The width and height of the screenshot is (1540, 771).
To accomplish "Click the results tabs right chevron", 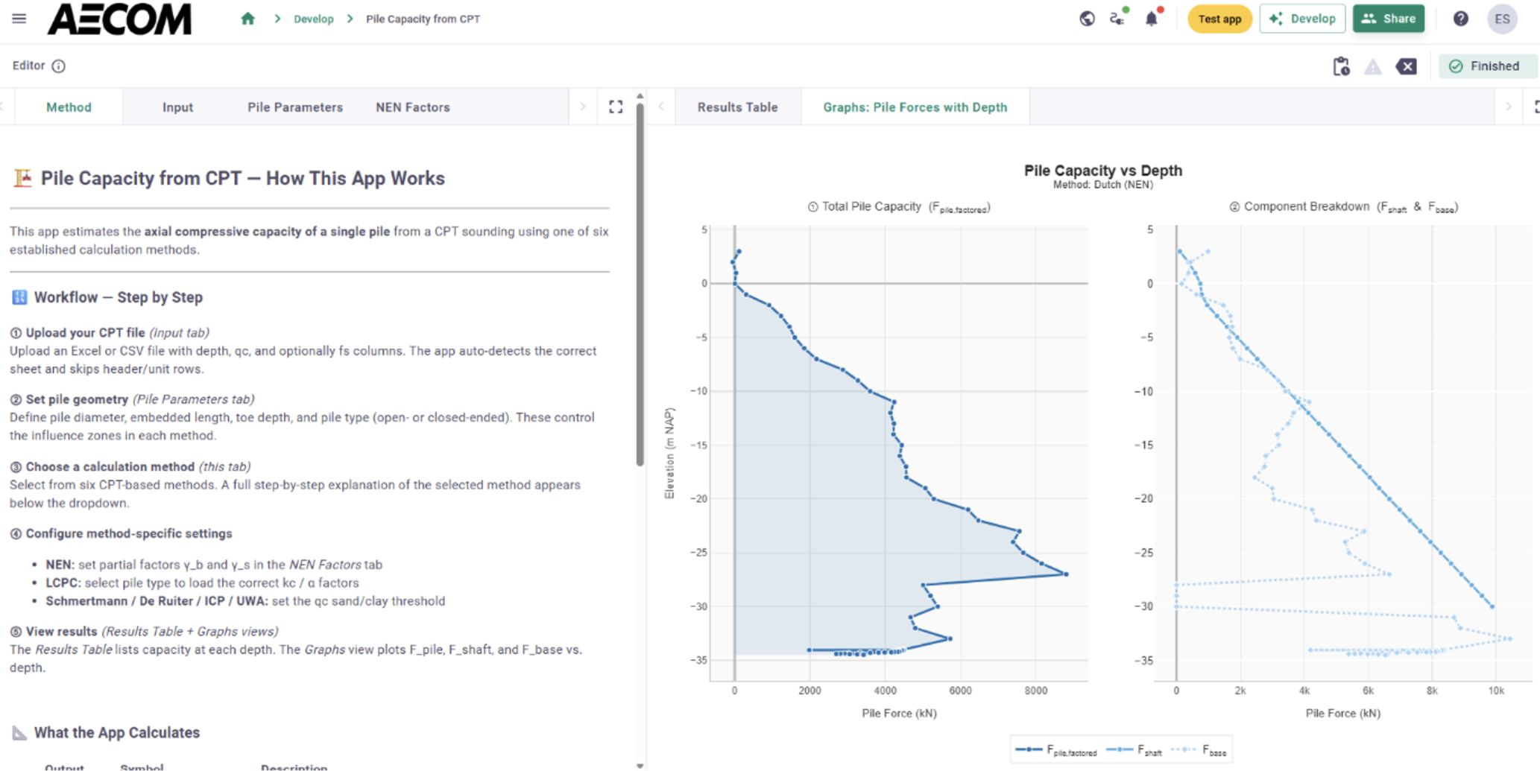I will pyautogui.click(x=1509, y=107).
